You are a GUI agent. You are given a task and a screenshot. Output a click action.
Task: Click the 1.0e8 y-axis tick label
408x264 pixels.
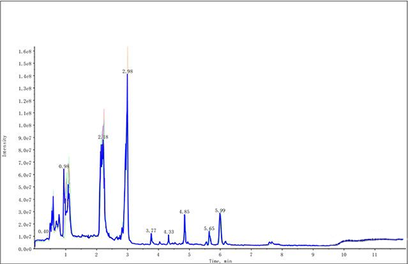[x=24, y=126]
